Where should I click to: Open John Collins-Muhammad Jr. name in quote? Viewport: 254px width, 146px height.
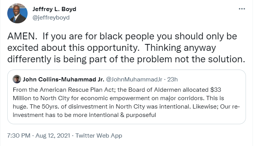coord(63,79)
